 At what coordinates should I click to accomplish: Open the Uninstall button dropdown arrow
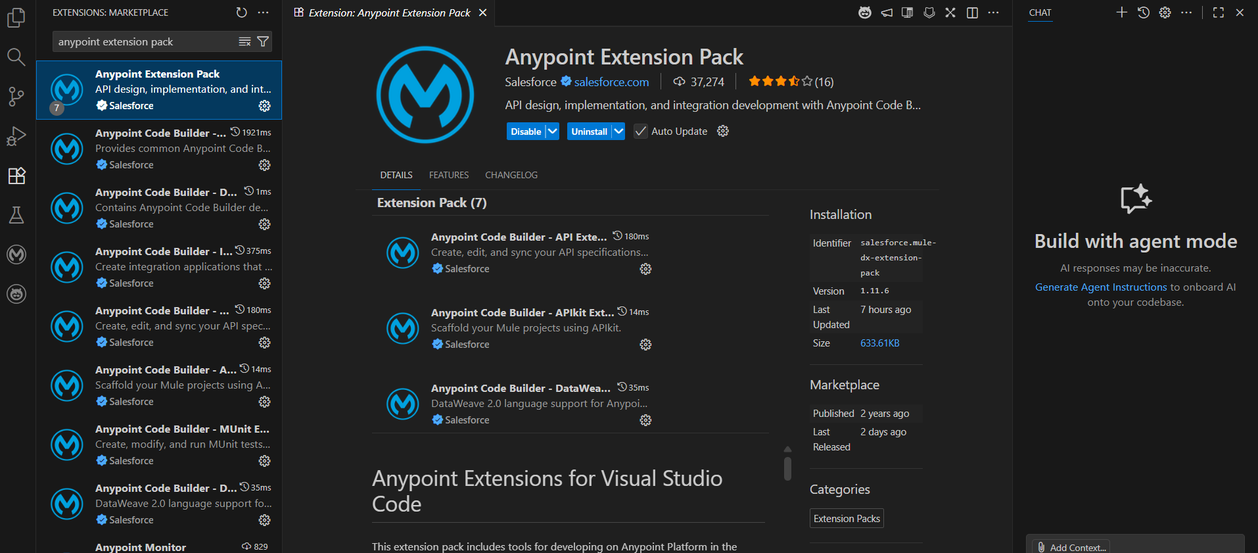[x=618, y=132]
